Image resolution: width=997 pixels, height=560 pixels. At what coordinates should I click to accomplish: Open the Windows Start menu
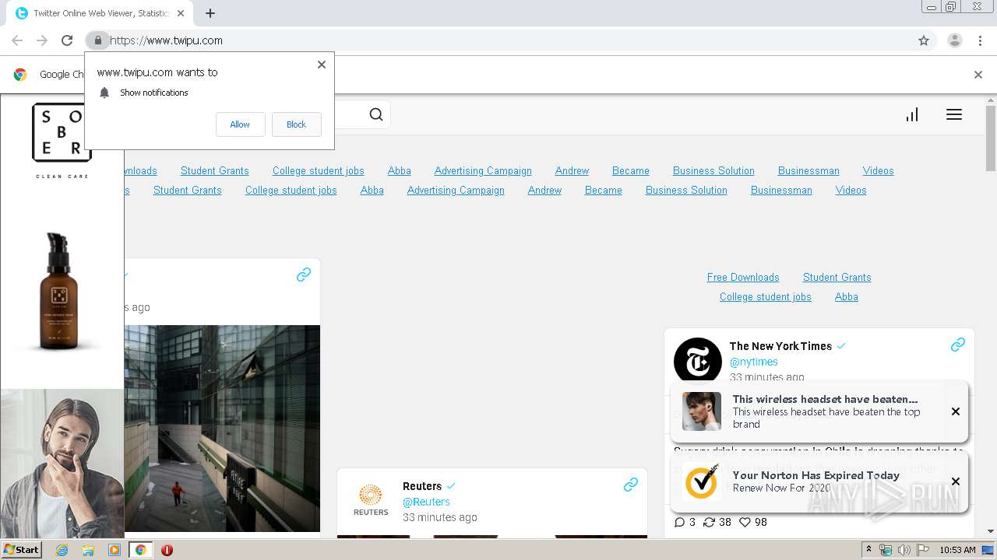pyautogui.click(x=22, y=549)
